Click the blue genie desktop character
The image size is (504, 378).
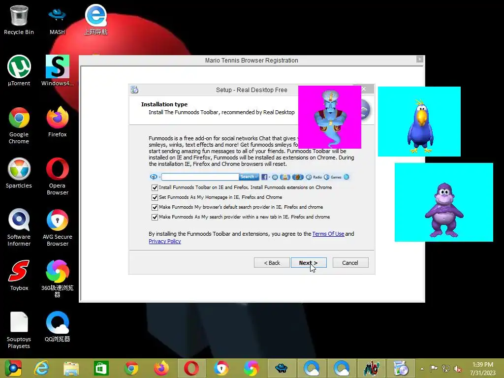pos(330,117)
